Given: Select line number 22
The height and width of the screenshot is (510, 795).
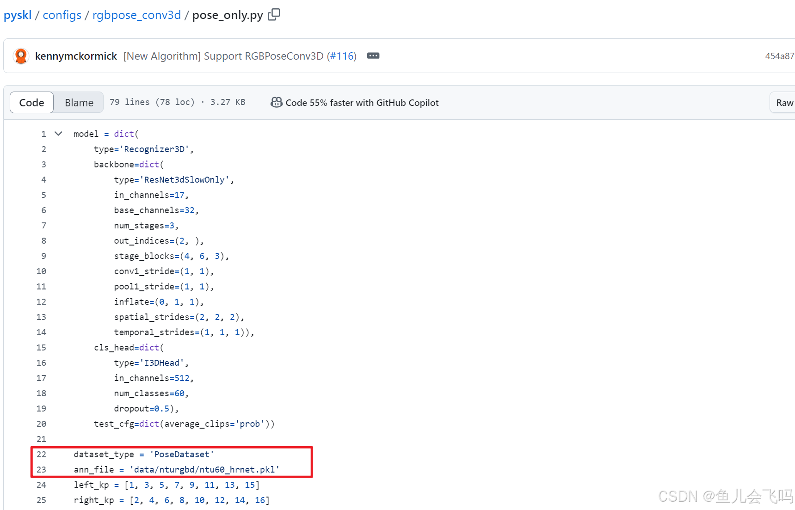Looking at the screenshot, I should tap(41, 455).
